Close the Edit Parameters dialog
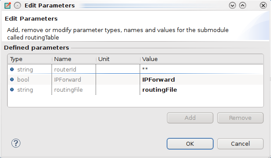This screenshot has width=271, height=158. coord(263,6)
